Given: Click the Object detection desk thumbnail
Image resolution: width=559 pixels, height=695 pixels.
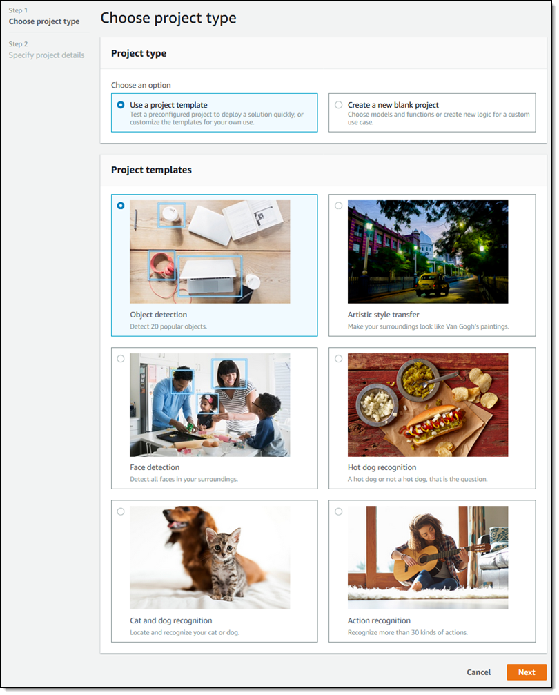Looking at the screenshot, I should pyautogui.click(x=210, y=252).
